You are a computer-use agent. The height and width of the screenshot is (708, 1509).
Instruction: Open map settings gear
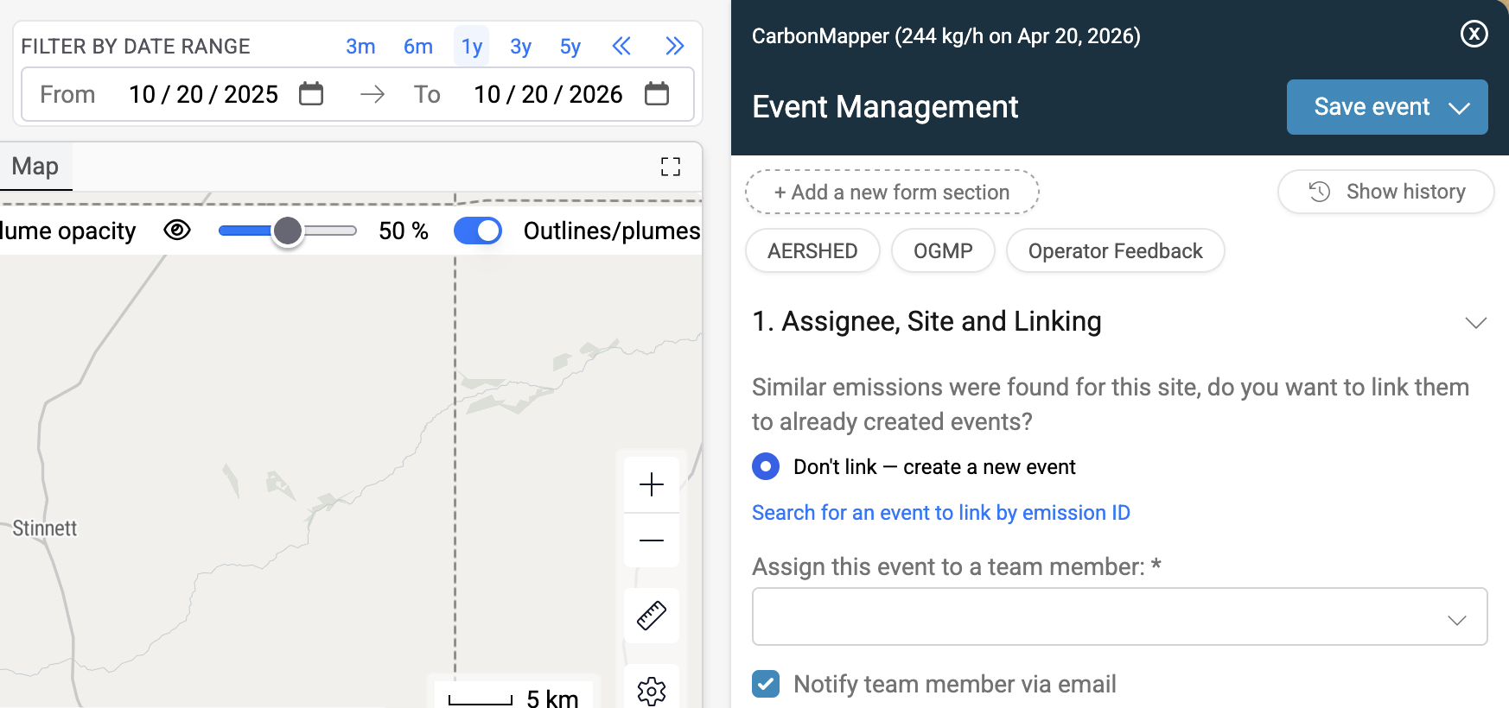pos(652,691)
